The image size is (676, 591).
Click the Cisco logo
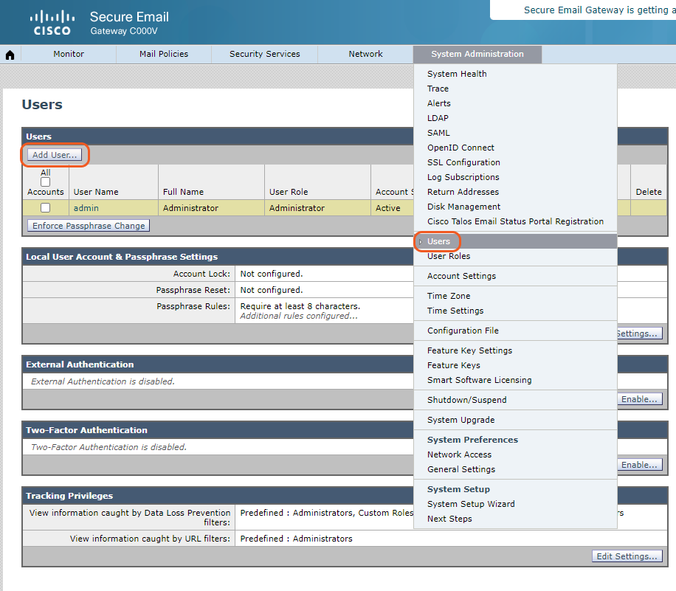tap(52, 23)
